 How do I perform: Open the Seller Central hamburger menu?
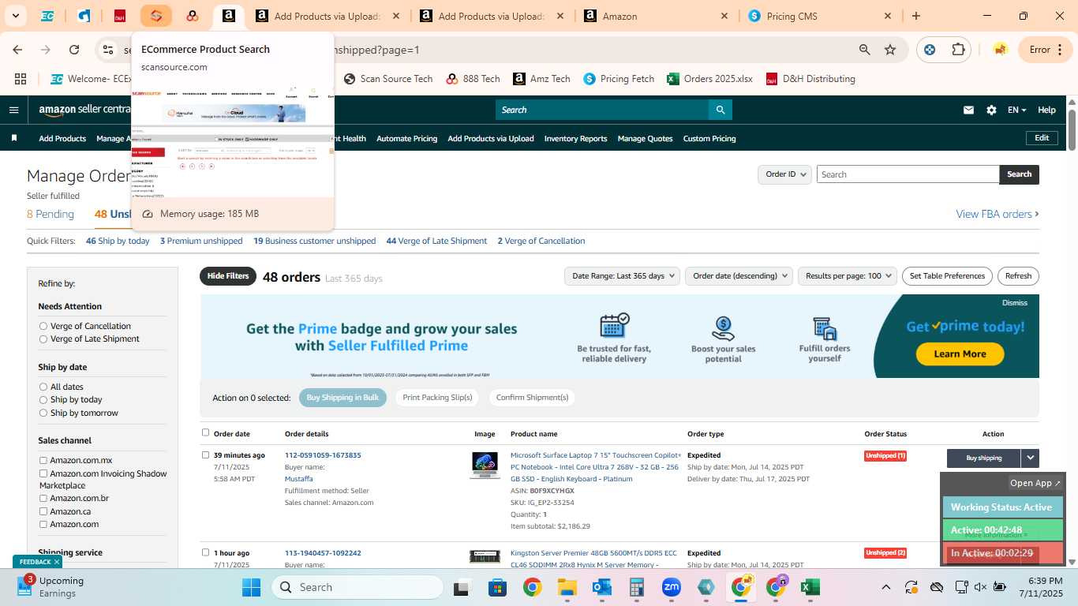tap(13, 110)
